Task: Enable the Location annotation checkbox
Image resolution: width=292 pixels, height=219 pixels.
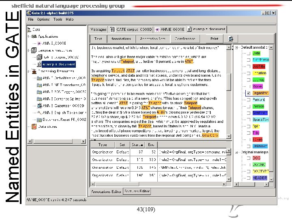Action: (249, 73)
